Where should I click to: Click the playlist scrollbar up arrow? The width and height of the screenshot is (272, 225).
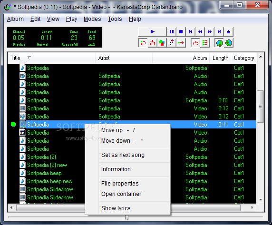261,57
